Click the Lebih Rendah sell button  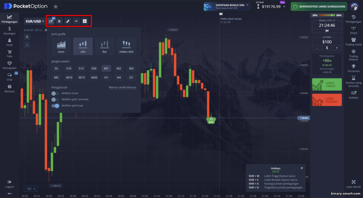point(327,100)
